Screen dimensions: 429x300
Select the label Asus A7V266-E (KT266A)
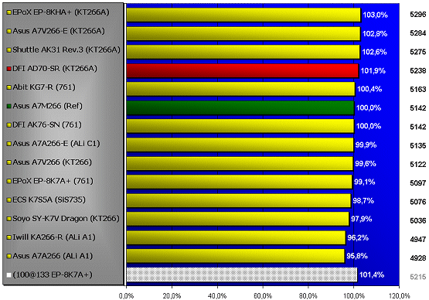[x=59, y=31]
